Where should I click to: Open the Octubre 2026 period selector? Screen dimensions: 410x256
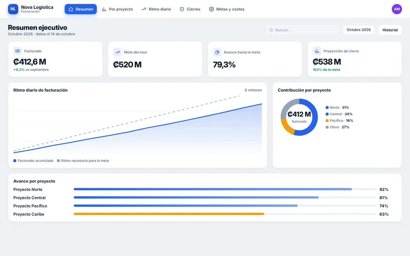coord(358,30)
